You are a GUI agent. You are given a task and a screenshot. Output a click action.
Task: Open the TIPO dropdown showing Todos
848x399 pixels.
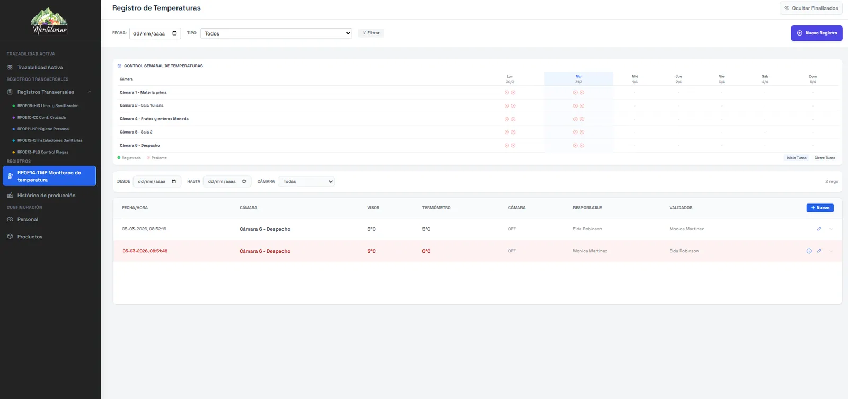277,33
